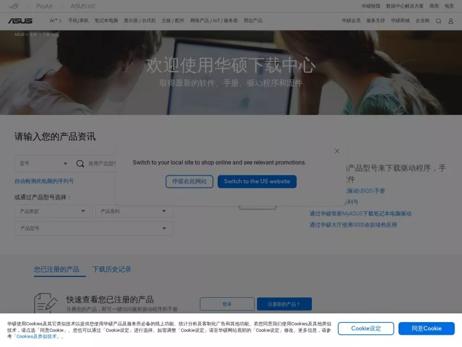The image size is (462, 347).
Task: Click the Cookie设定 button
Action: [366, 328]
